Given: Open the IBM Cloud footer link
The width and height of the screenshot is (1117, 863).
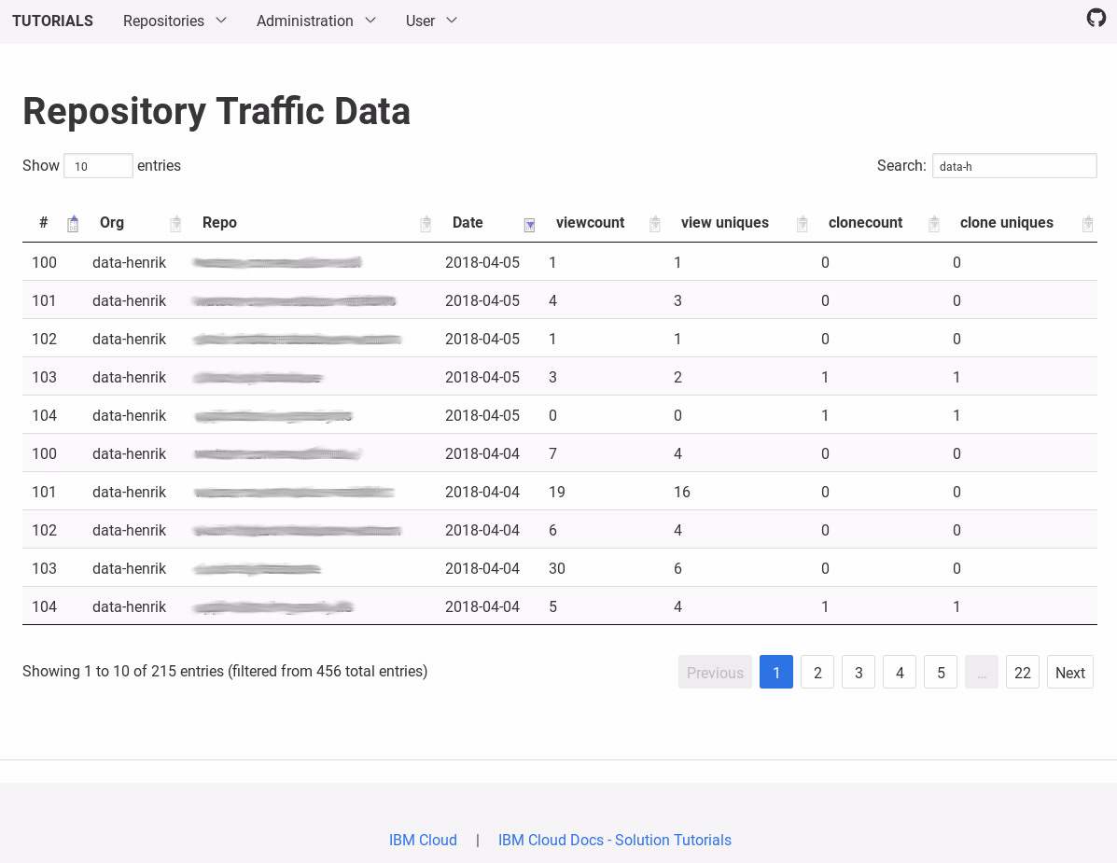Looking at the screenshot, I should (423, 840).
